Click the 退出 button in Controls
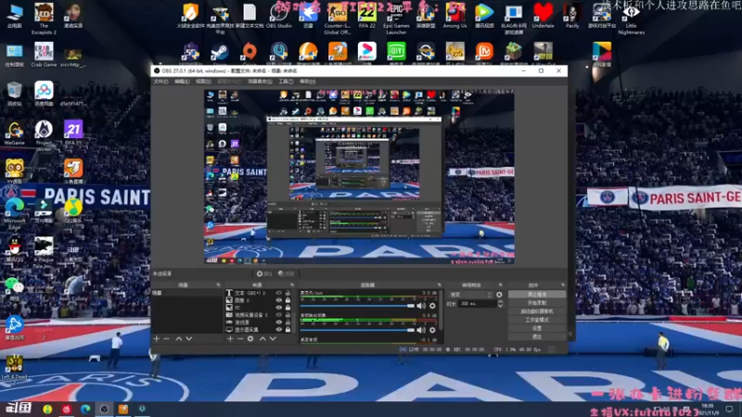This screenshot has height=417, width=742. point(537,336)
